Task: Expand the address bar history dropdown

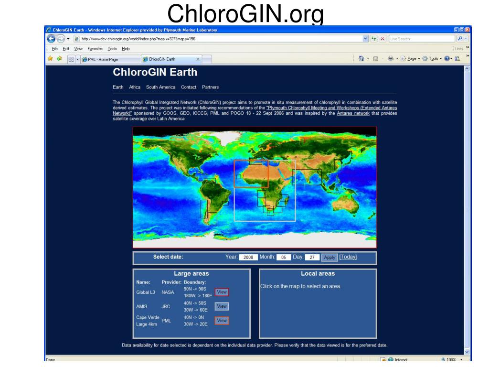Action: (x=365, y=39)
